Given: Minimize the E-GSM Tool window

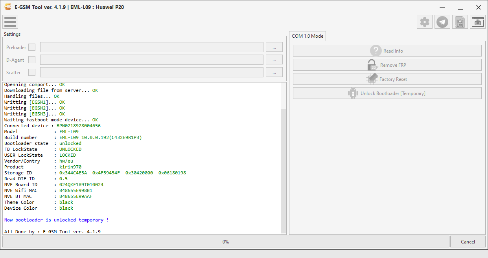Looking at the screenshot, I should coord(442,7).
